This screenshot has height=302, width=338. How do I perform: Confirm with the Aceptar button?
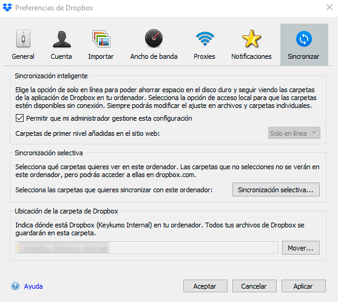point(205,286)
